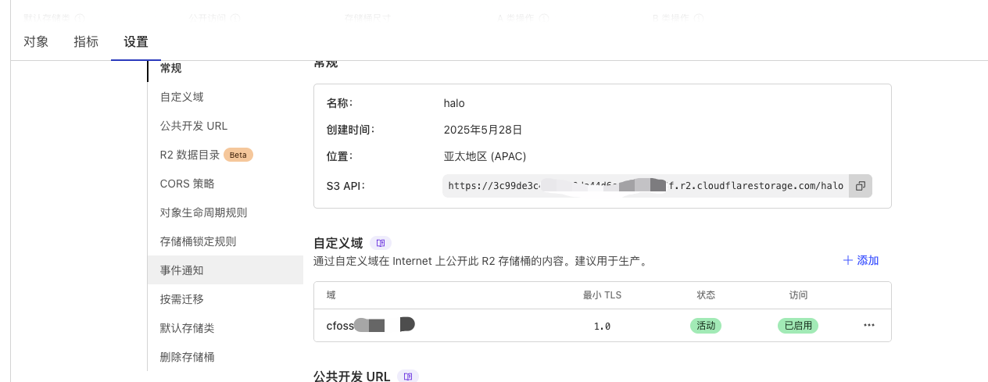Click the 访问 column header

click(798, 295)
